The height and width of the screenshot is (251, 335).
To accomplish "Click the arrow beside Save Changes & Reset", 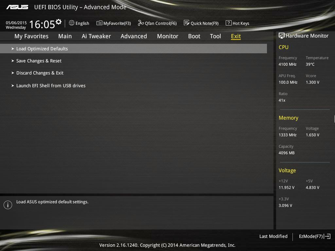I will pyautogui.click(x=13, y=61).
